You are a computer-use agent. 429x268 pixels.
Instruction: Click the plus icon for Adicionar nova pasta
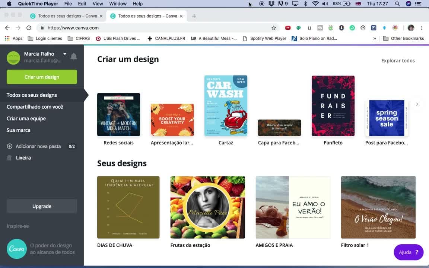[x=10, y=146]
